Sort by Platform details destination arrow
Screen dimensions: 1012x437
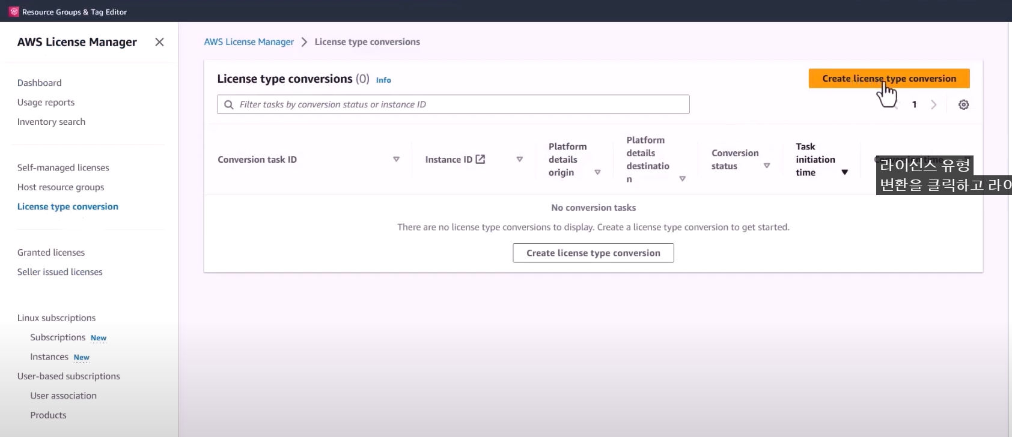tap(682, 179)
